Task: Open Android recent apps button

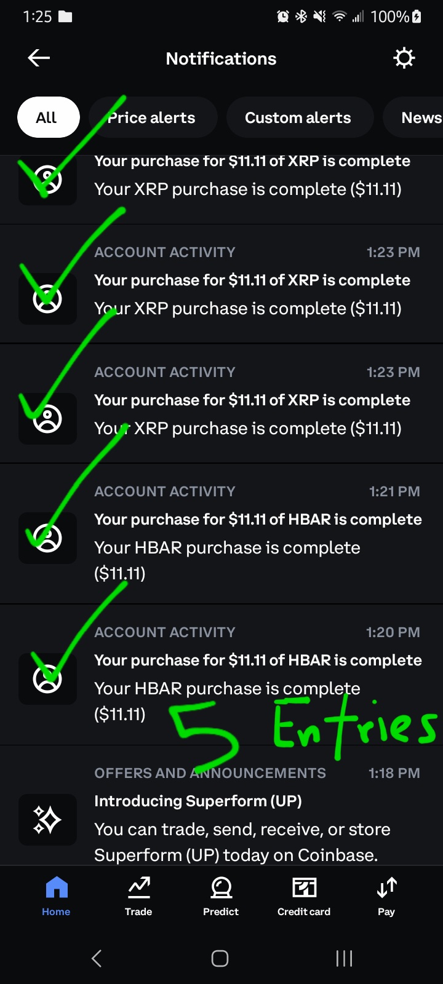Action: pyautogui.click(x=344, y=958)
